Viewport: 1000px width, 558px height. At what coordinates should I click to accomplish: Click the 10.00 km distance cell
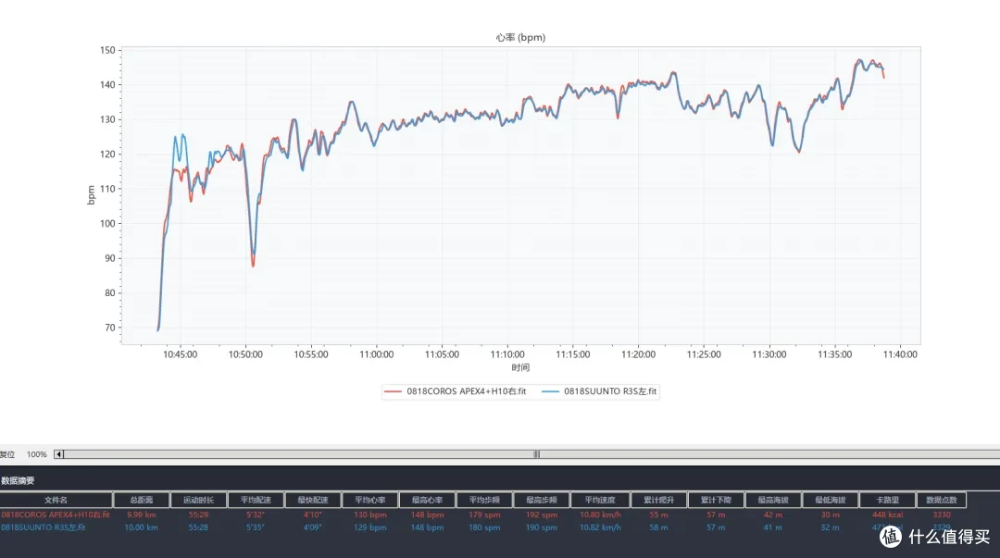[142, 527]
